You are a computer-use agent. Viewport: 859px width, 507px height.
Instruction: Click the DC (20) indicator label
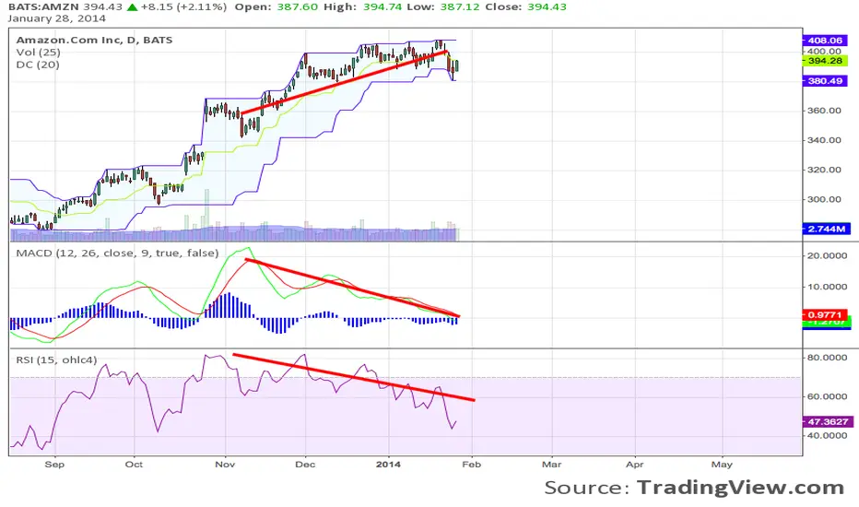38,65
